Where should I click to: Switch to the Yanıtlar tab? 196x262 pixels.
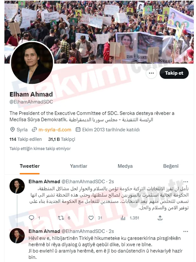(79, 166)
